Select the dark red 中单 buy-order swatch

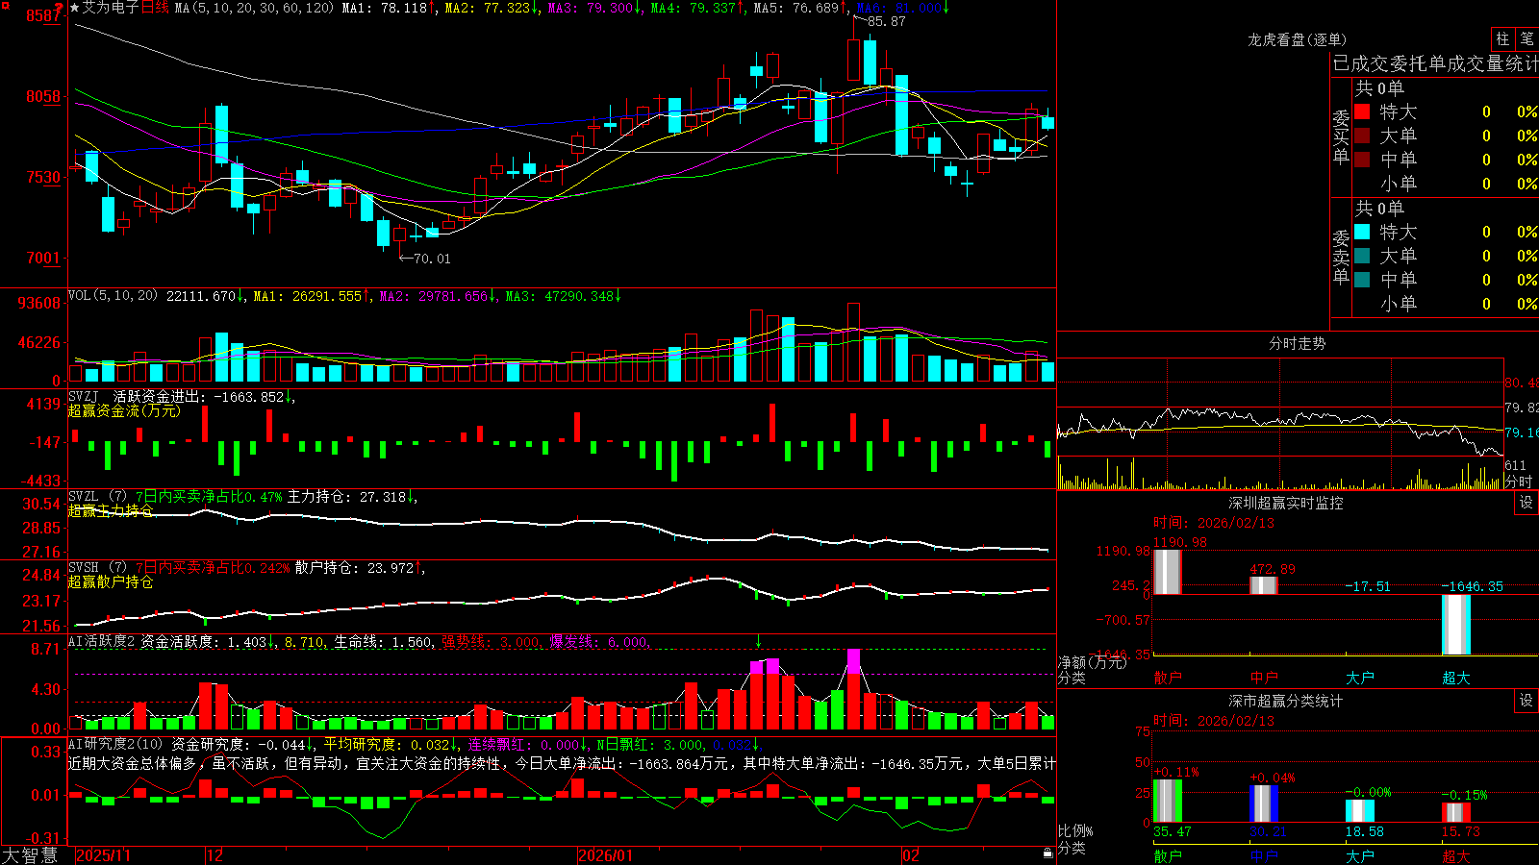pyautogui.click(x=1362, y=160)
